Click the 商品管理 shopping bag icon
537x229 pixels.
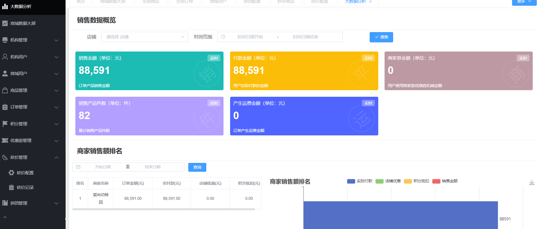5,90
